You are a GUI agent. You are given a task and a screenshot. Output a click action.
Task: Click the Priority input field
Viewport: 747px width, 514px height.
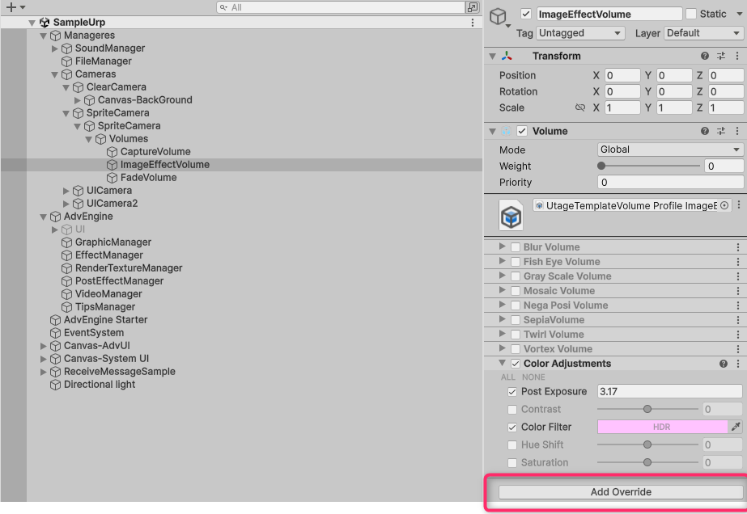coord(669,182)
